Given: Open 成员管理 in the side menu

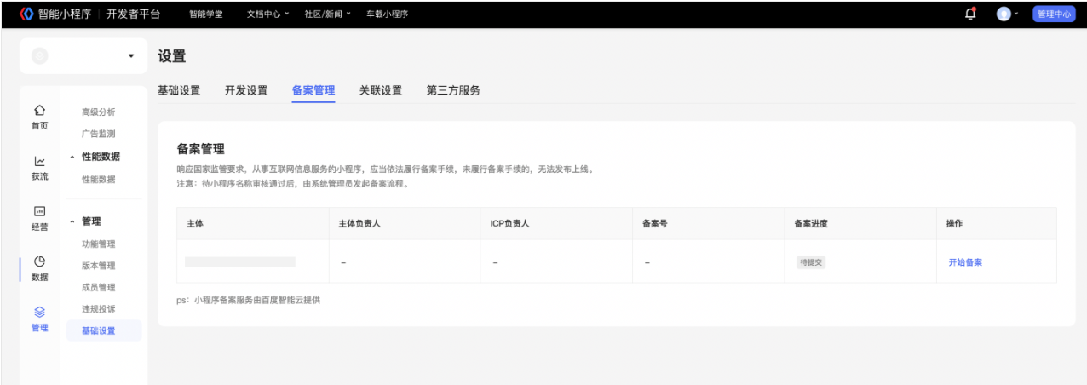Looking at the screenshot, I should tap(98, 288).
